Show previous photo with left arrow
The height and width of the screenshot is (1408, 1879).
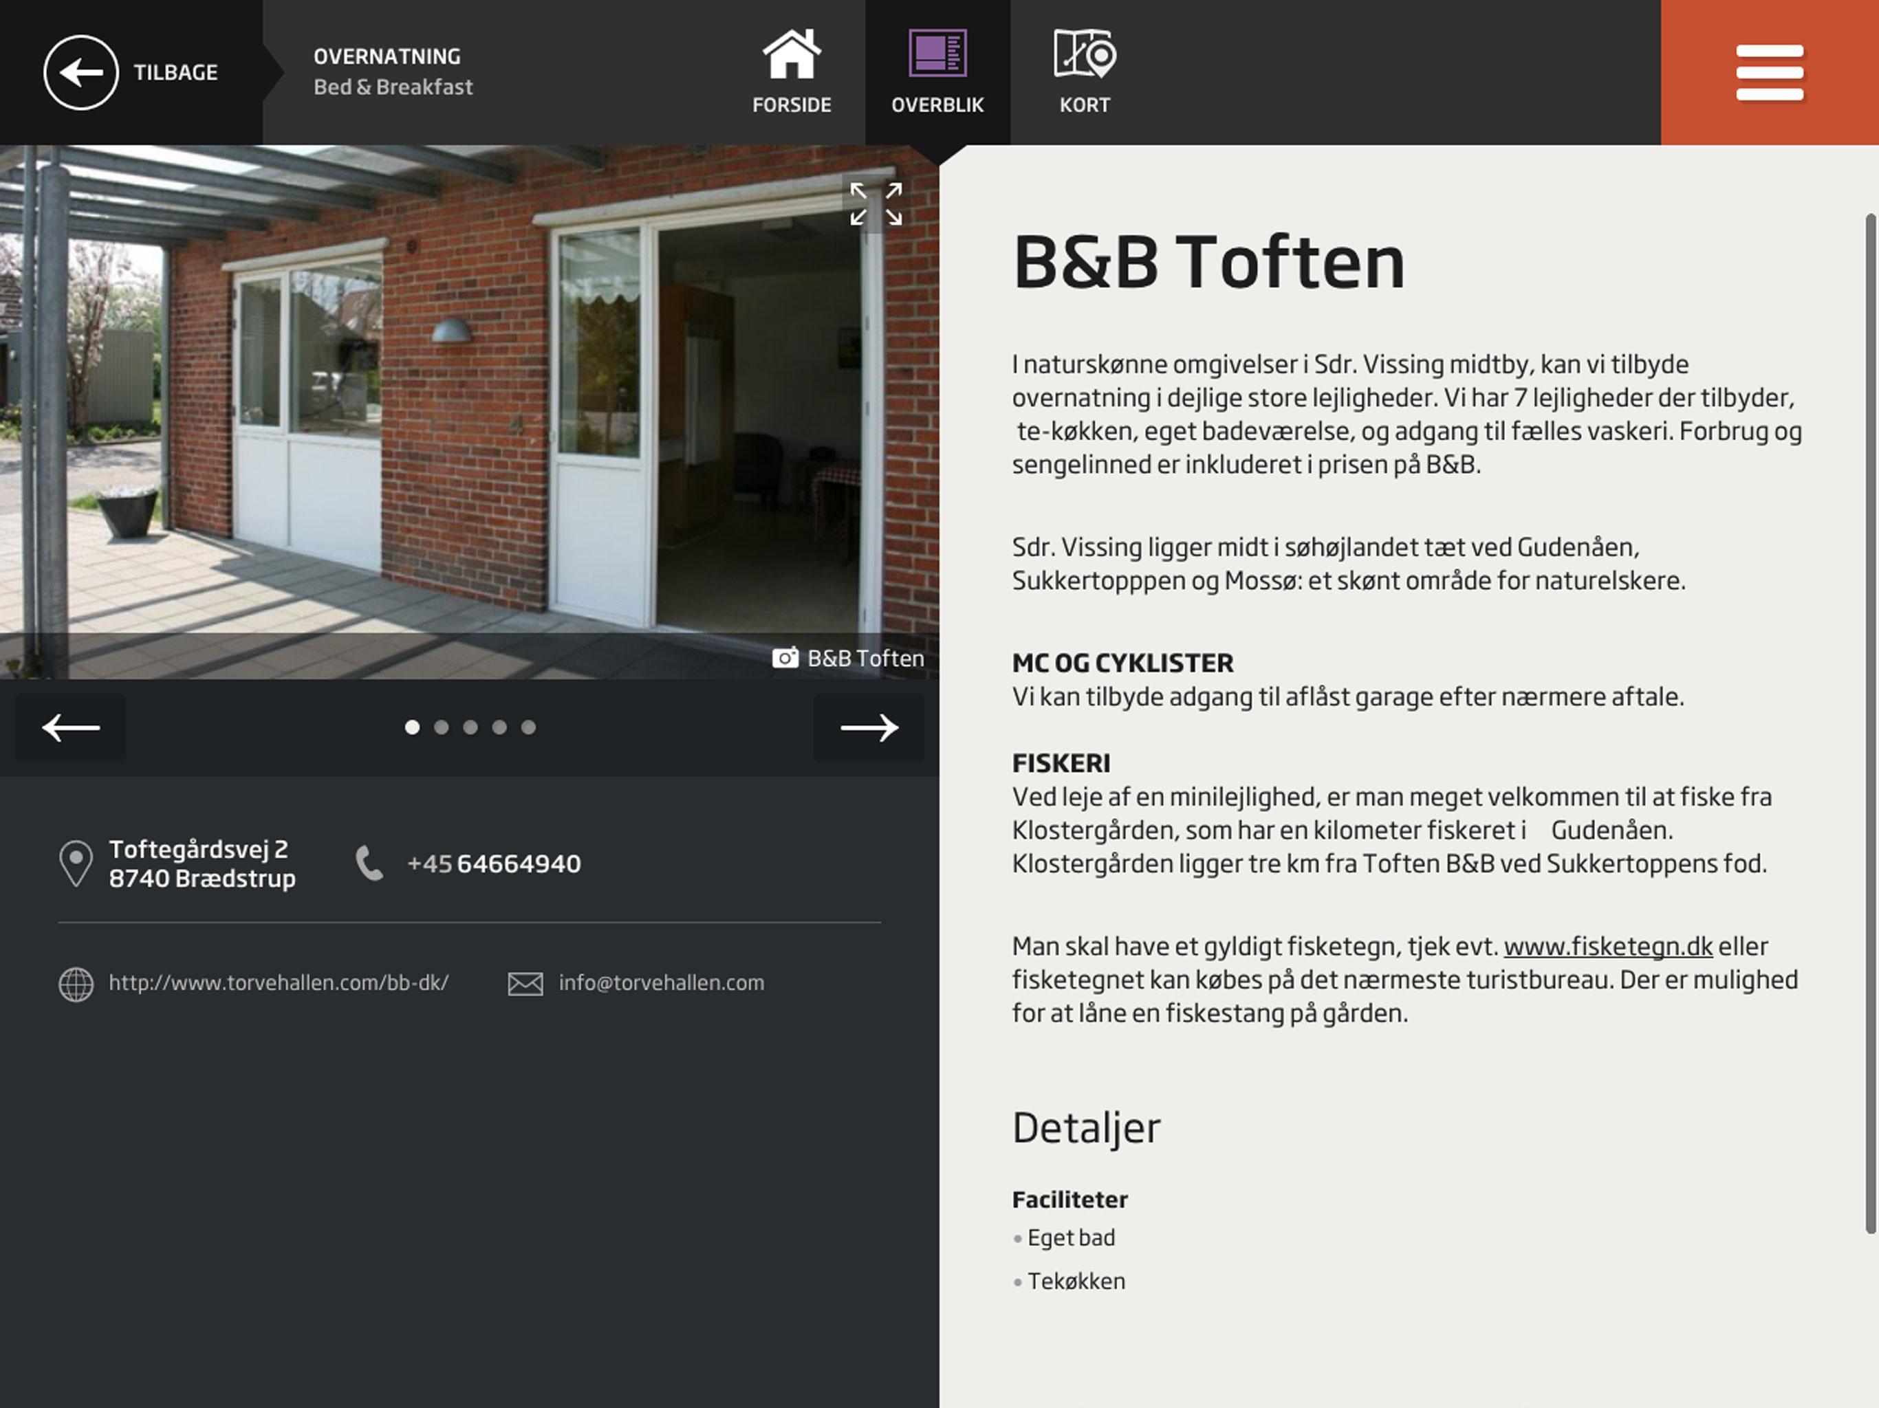click(71, 728)
